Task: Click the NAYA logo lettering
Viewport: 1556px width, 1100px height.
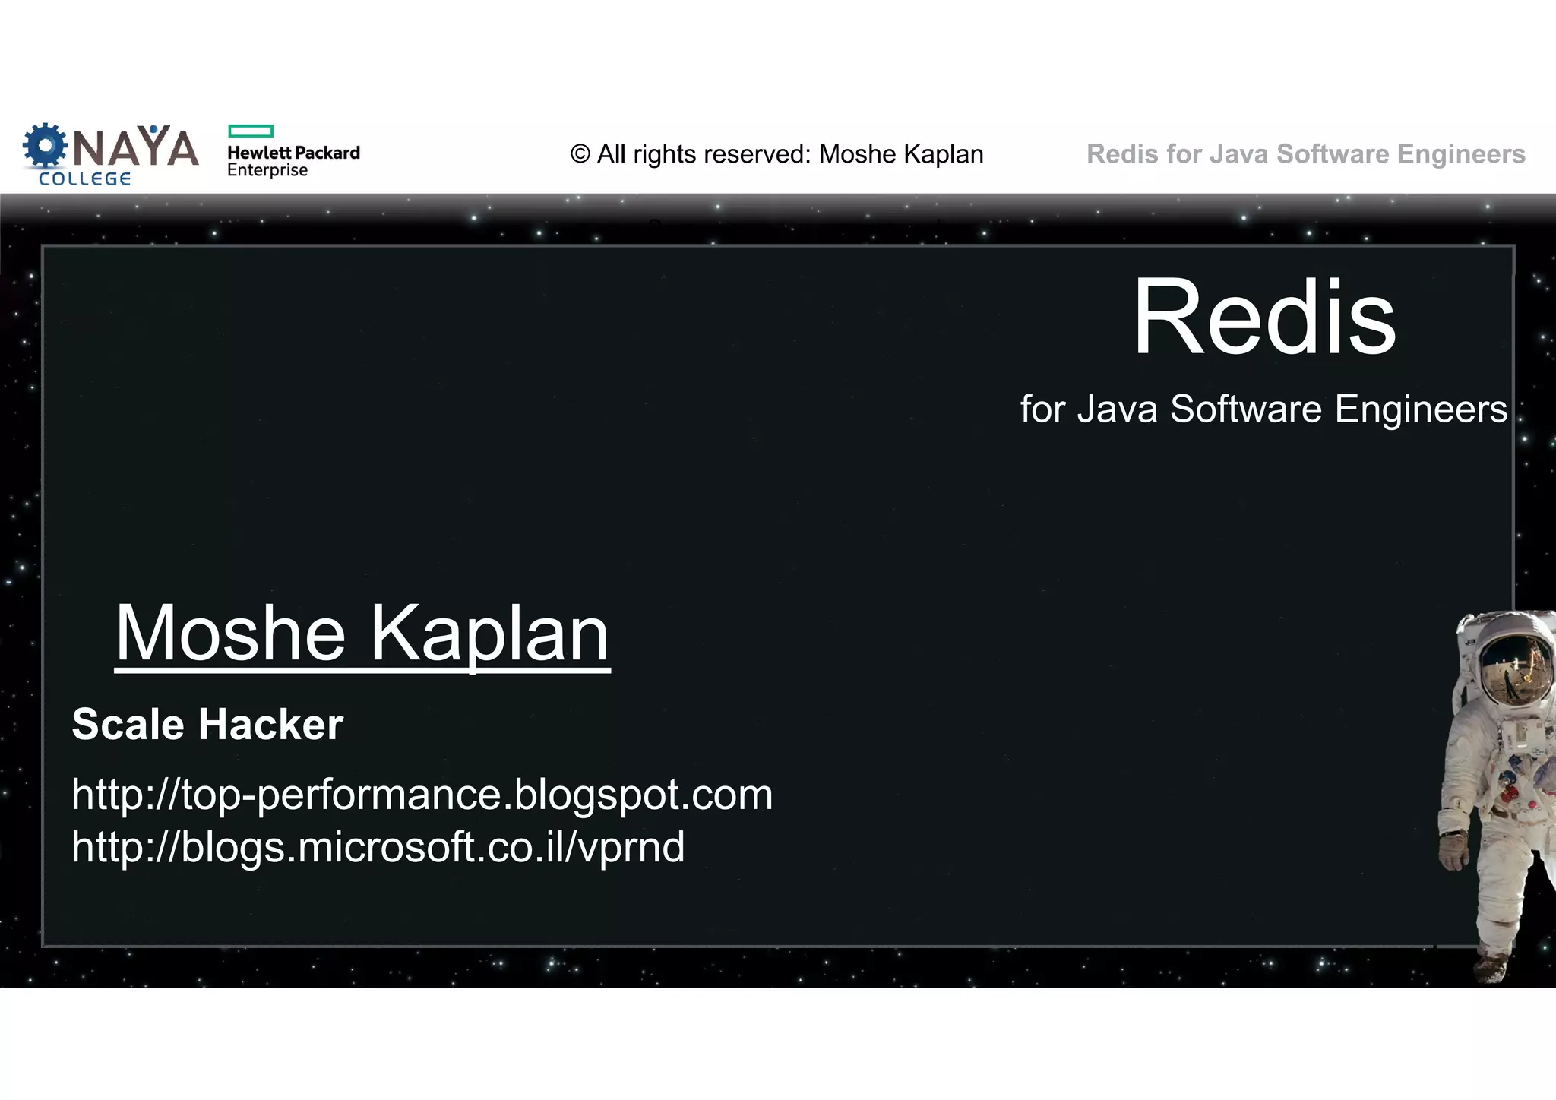Action: pos(135,148)
